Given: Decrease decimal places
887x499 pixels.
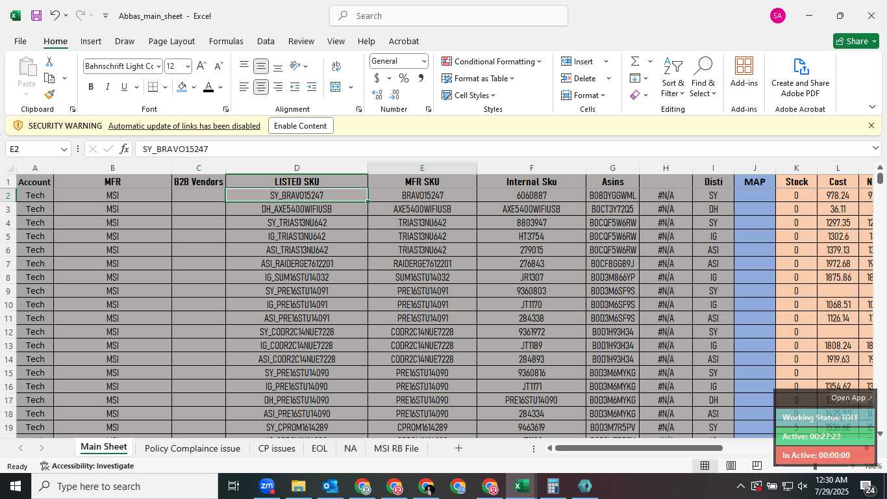Looking at the screenshot, I should (x=394, y=95).
